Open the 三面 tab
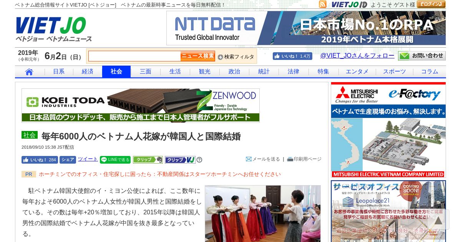Screen dimensions: 461x242 coord(146,72)
